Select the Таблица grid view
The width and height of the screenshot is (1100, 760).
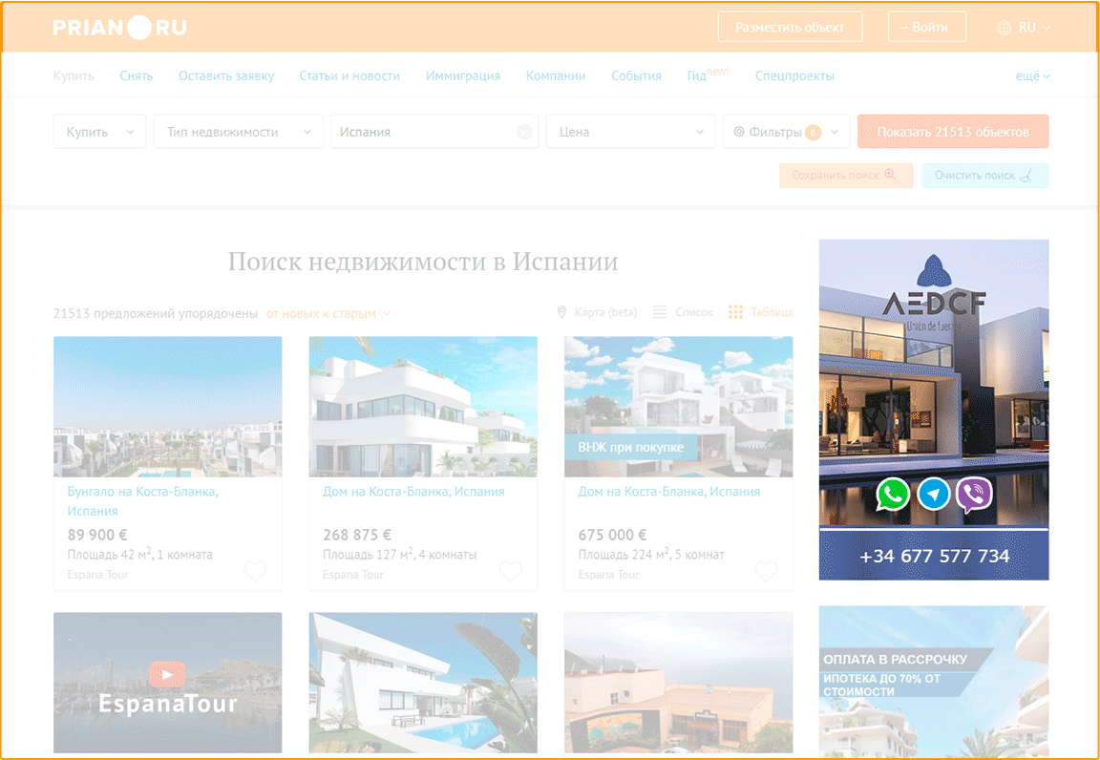tap(761, 312)
